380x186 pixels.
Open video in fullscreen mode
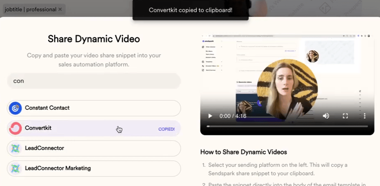(345, 116)
